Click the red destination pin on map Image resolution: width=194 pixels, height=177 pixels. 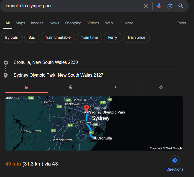[86, 107]
